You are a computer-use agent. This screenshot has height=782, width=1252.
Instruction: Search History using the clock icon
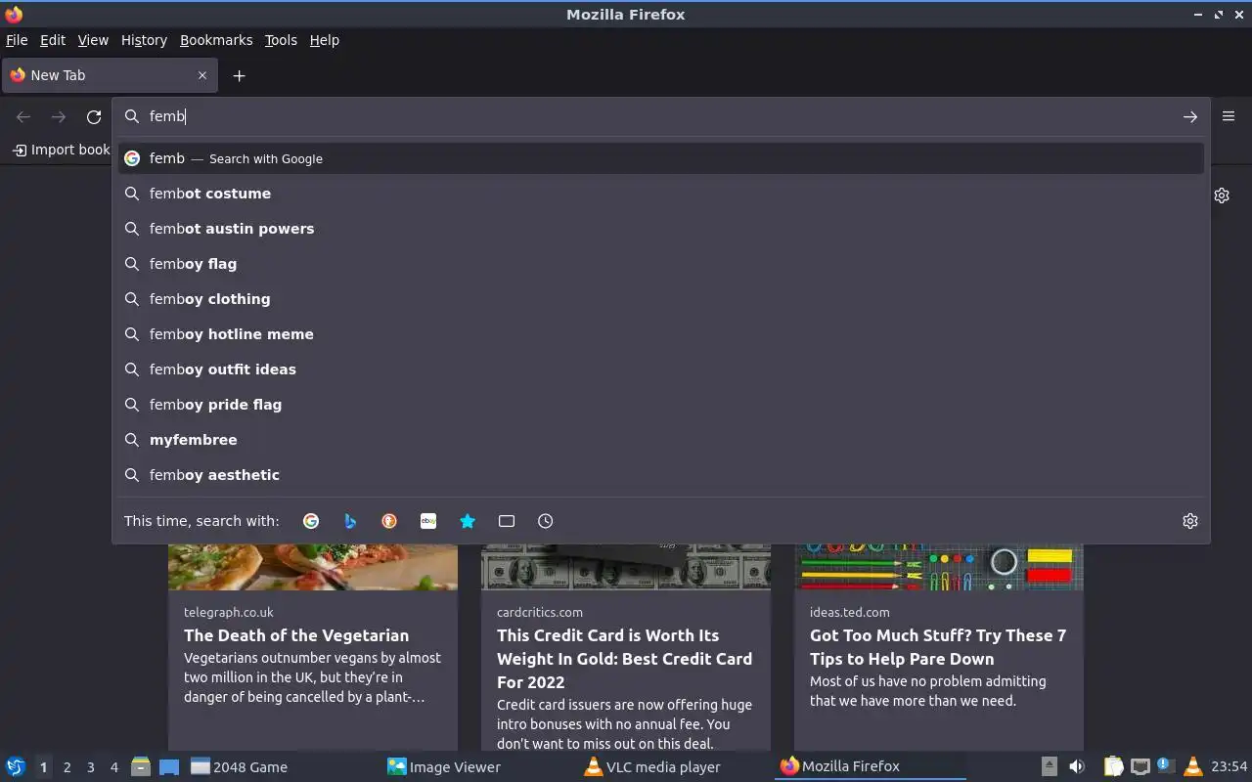pos(546,521)
